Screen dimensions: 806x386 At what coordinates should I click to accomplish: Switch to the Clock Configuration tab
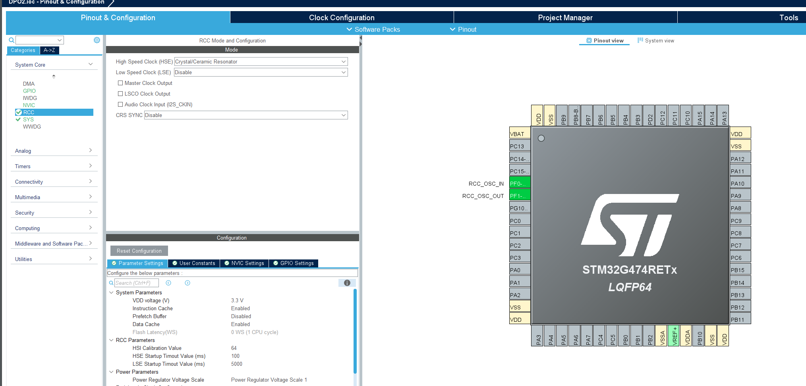point(342,17)
